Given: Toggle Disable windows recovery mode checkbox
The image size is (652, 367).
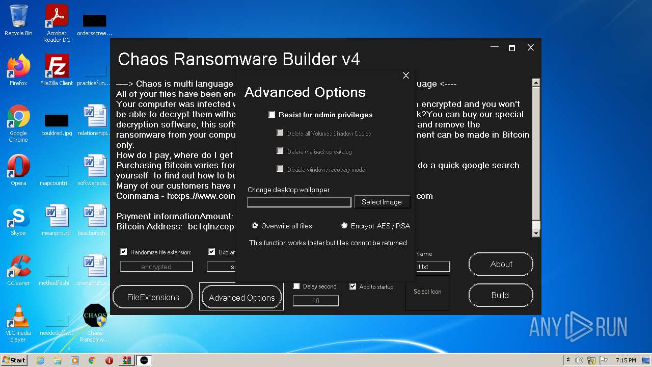Looking at the screenshot, I should click(280, 169).
